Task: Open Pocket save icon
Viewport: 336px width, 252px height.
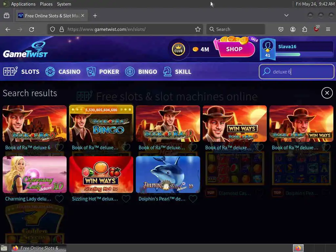Action: click(x=281, y=29)
